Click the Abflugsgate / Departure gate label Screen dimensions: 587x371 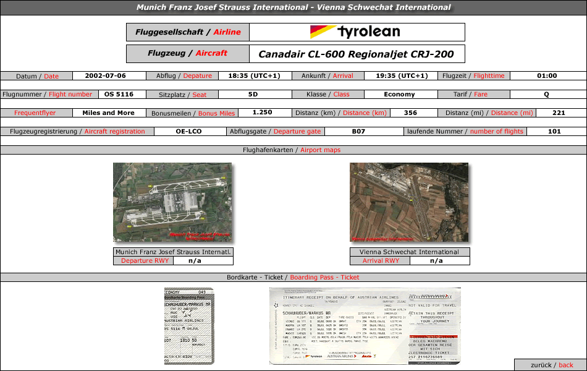click(275, 132)
